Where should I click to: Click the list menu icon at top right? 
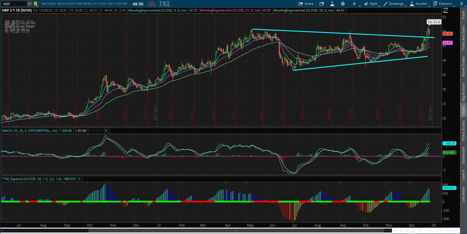pos(461,4)
